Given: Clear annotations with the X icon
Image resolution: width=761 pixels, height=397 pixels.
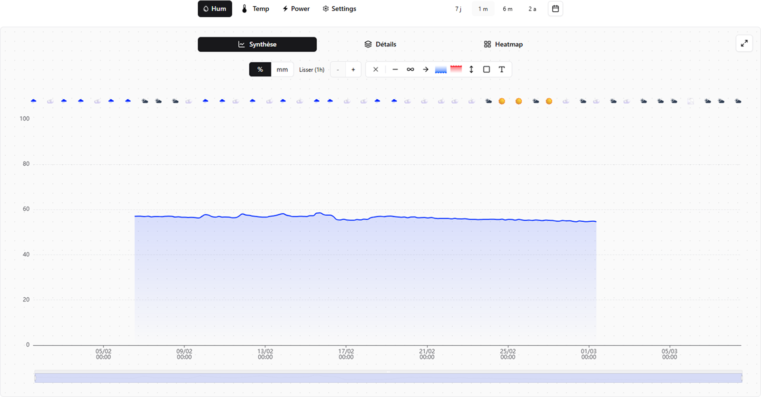Looking at the screenshot, I should pos(376,69).
